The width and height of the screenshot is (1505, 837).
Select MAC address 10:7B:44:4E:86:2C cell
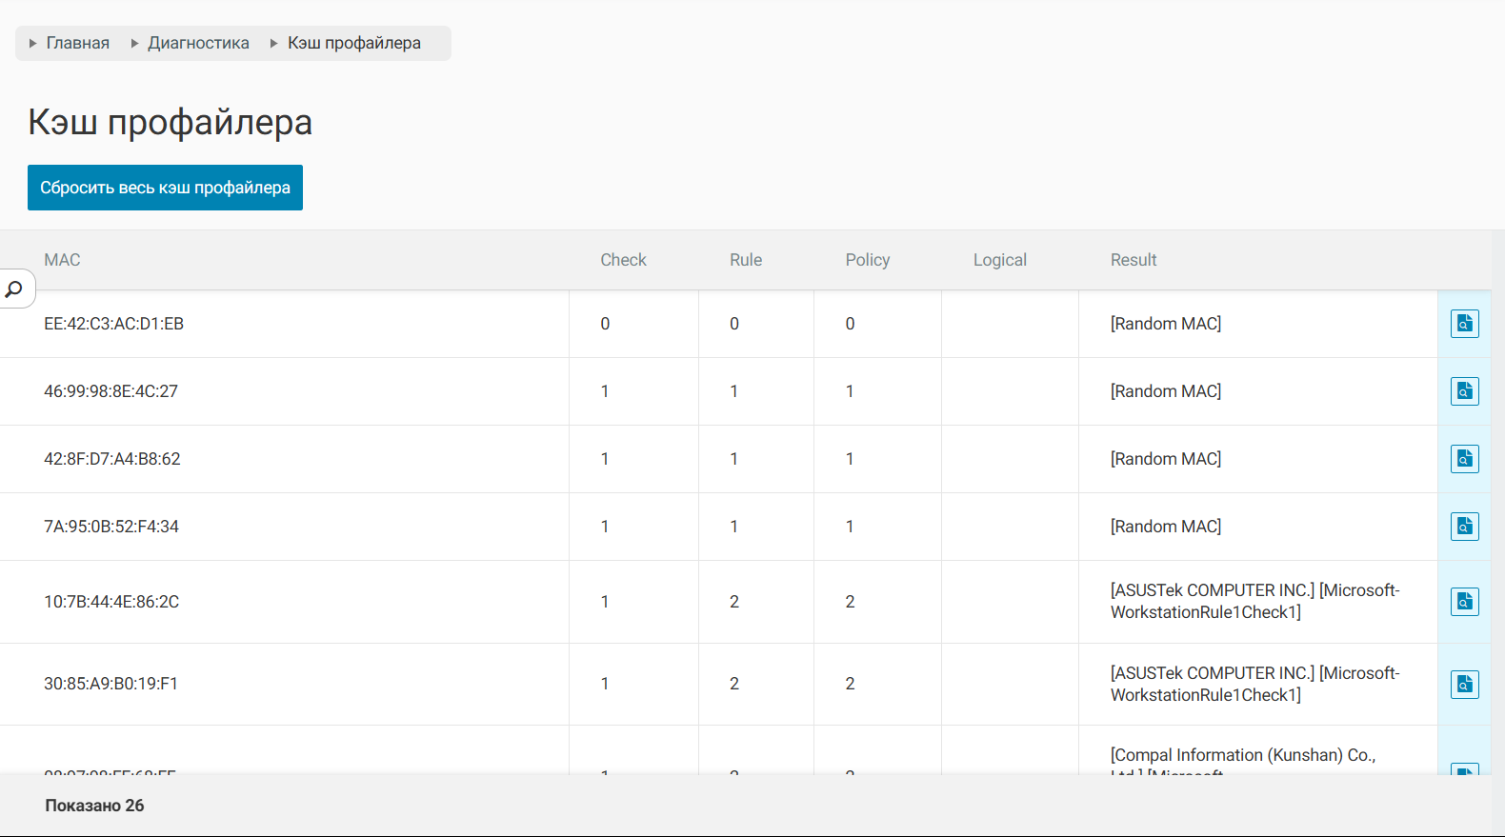click(x=111, y=602)
